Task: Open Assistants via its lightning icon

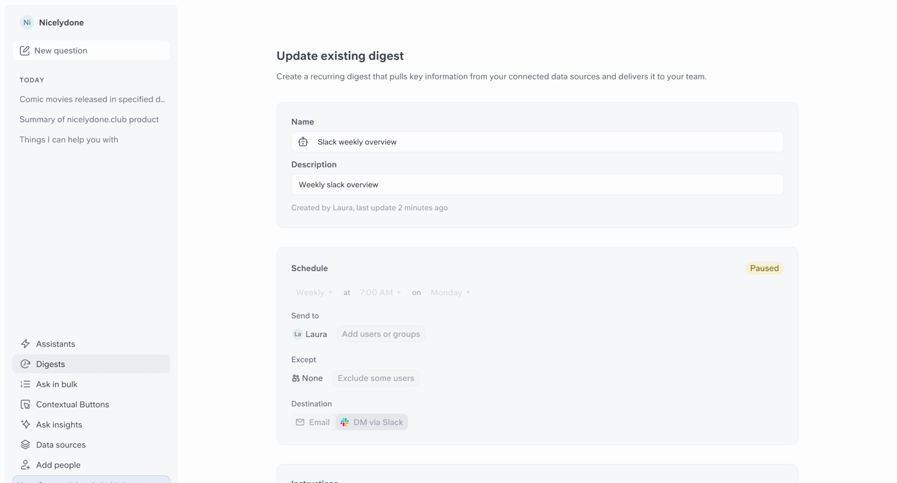Action: pyautogui.click(x=25, y=344)
